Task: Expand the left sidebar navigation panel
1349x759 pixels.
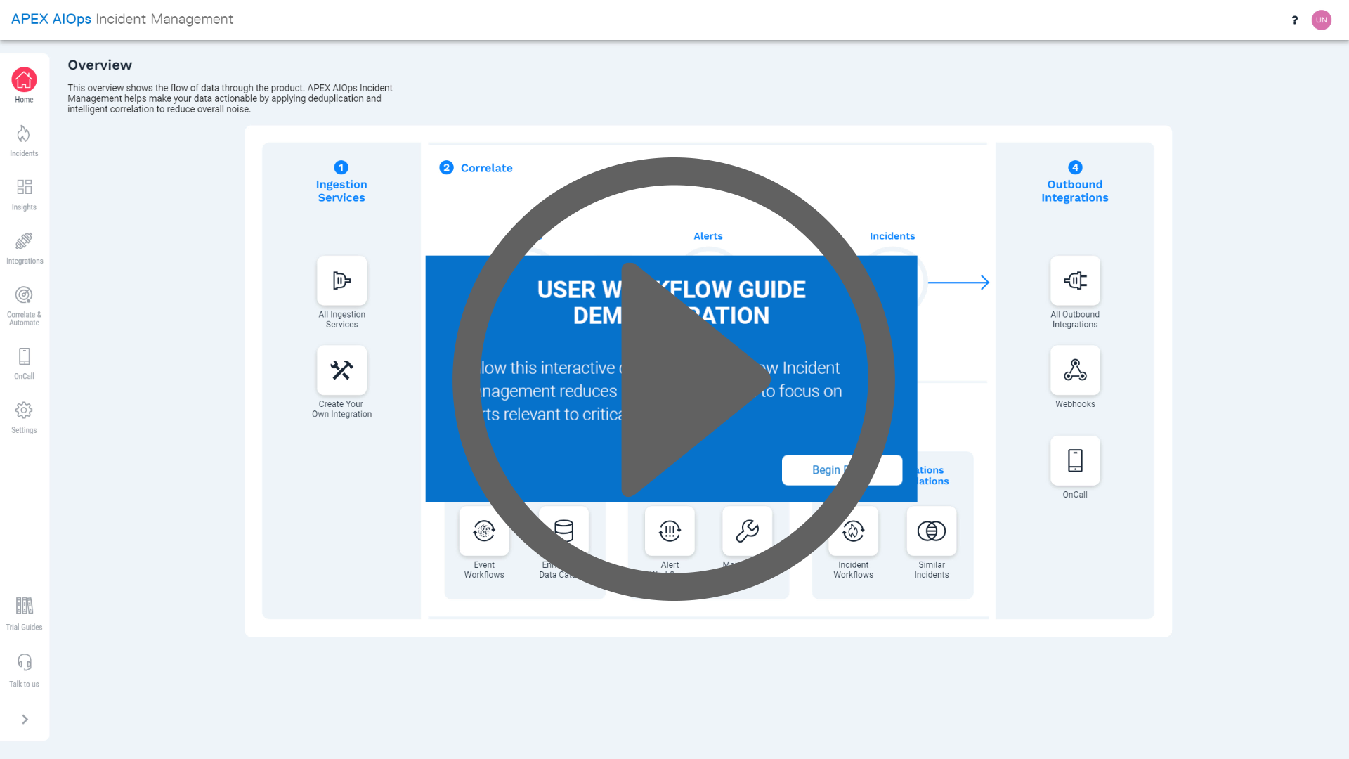Action: point(25,719)
